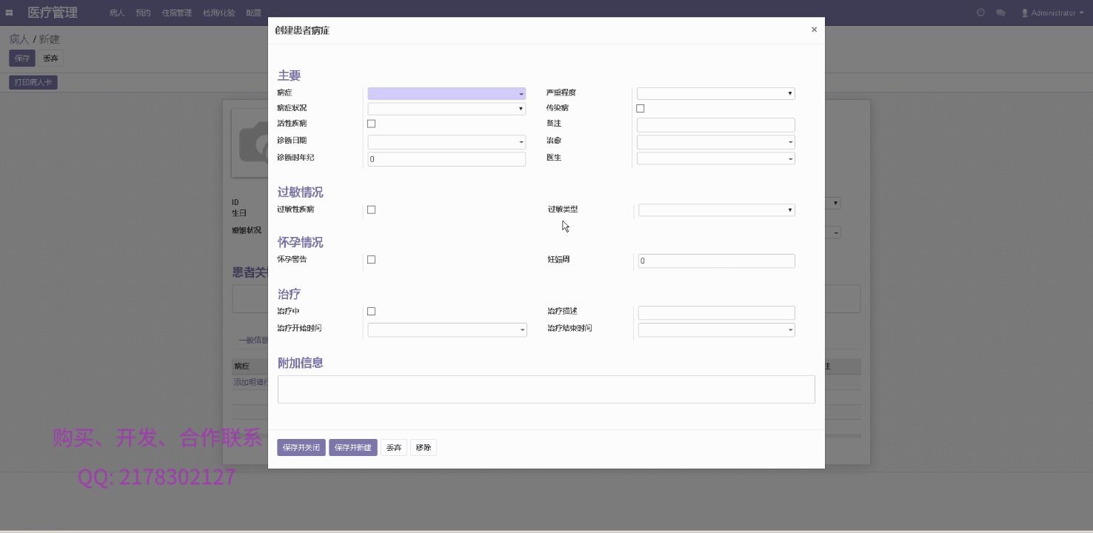Check the 治疗中 box
Screen dimensions: 1093x533
click(x=371, y=311)
